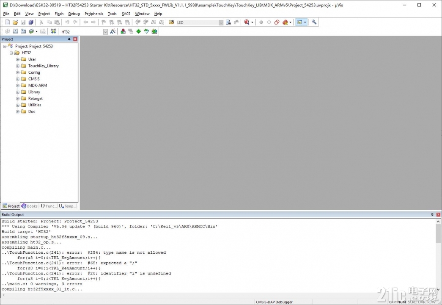
Task: Select the Utilities folder
Action: pyautogui.click(x=35, y=105)
